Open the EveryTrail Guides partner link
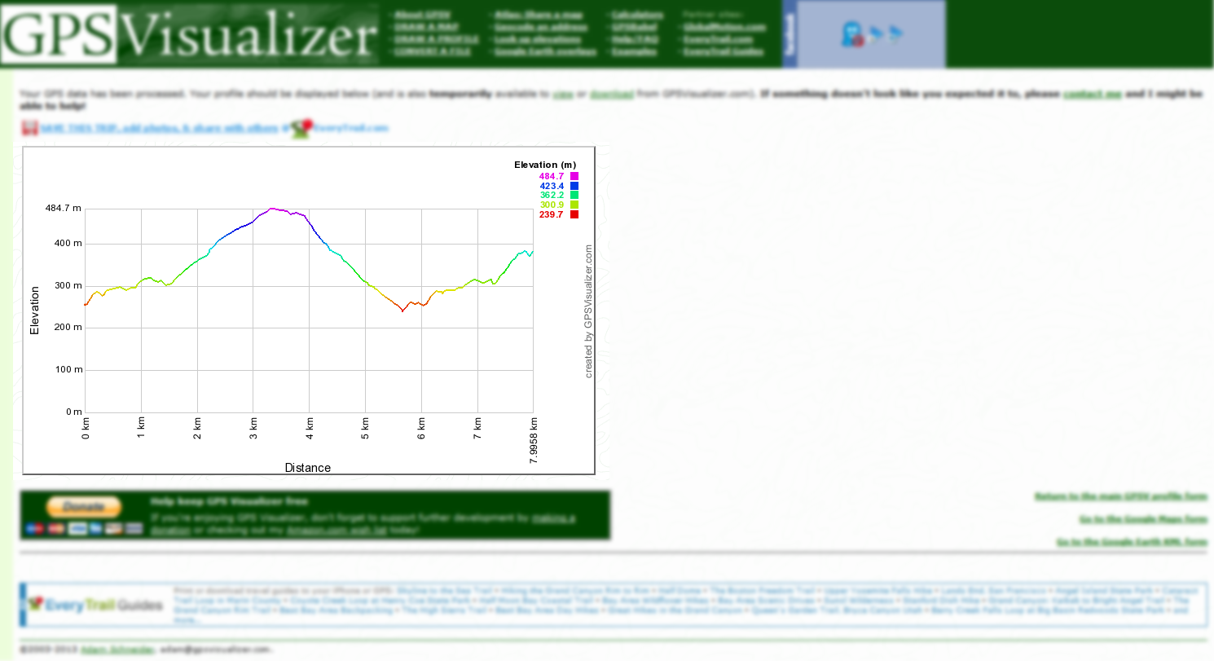1214x661 pixels. click(x=724, y=51)
